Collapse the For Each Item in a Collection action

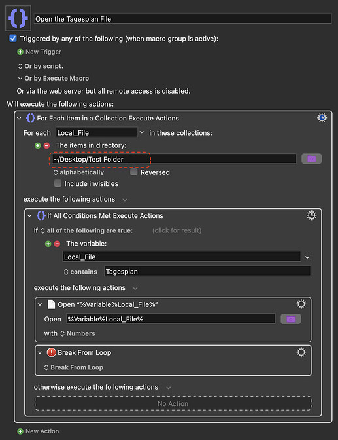click(19, 118)
